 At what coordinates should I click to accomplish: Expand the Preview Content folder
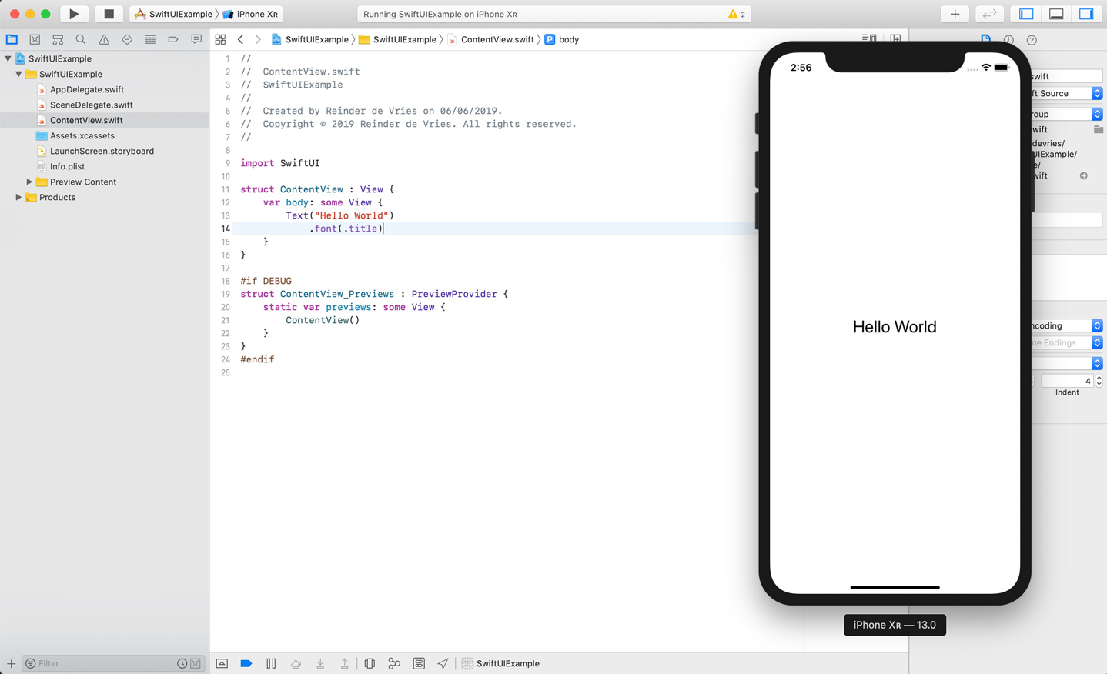(29, 182)
